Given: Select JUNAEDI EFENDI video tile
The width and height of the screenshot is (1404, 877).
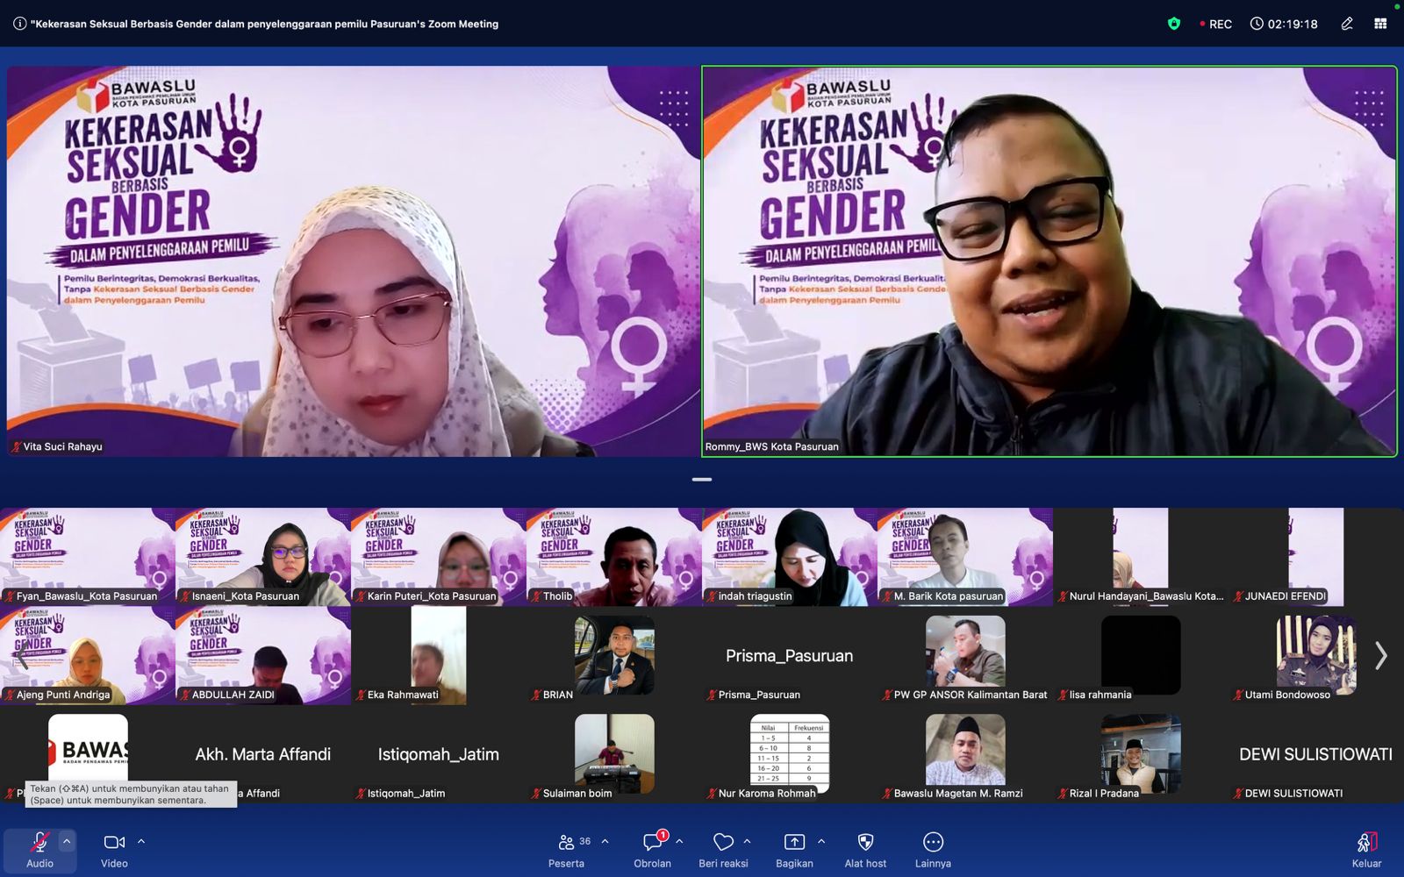Looking at the screenshot, I should pos(1316,557).
